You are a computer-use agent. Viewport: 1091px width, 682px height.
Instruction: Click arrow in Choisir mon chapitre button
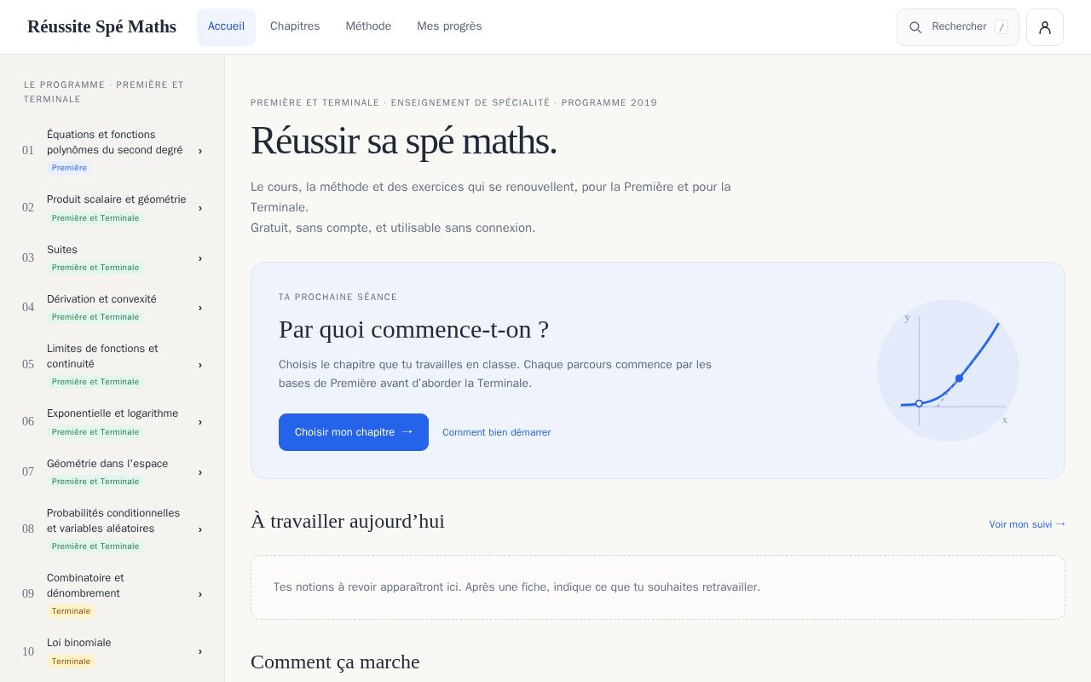click(x=407, y=431)
